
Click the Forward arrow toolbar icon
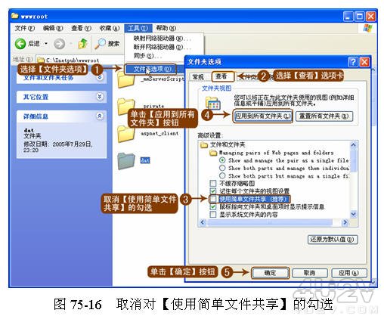pos(59,44)
